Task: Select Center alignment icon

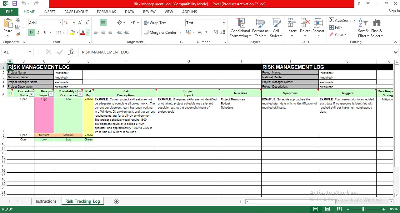Action: point(103,32)
